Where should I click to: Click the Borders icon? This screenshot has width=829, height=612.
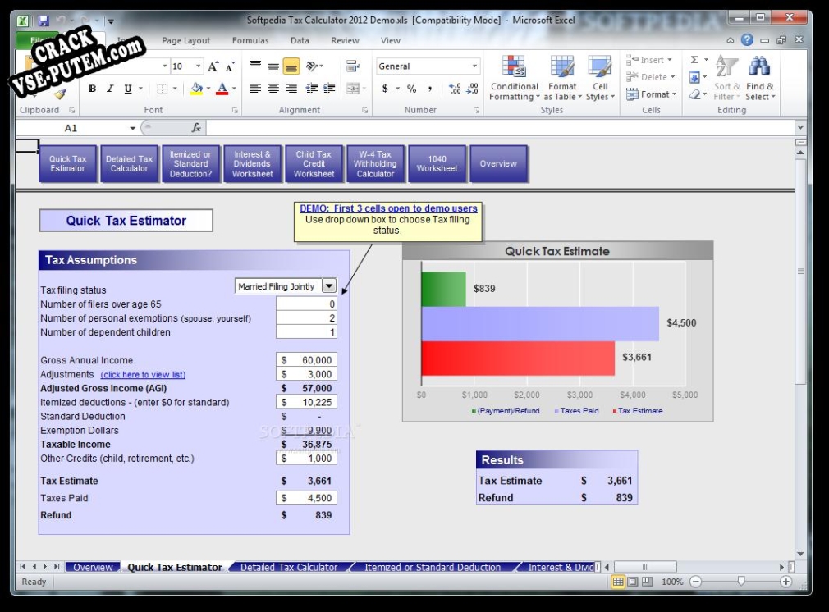[163, 89]
